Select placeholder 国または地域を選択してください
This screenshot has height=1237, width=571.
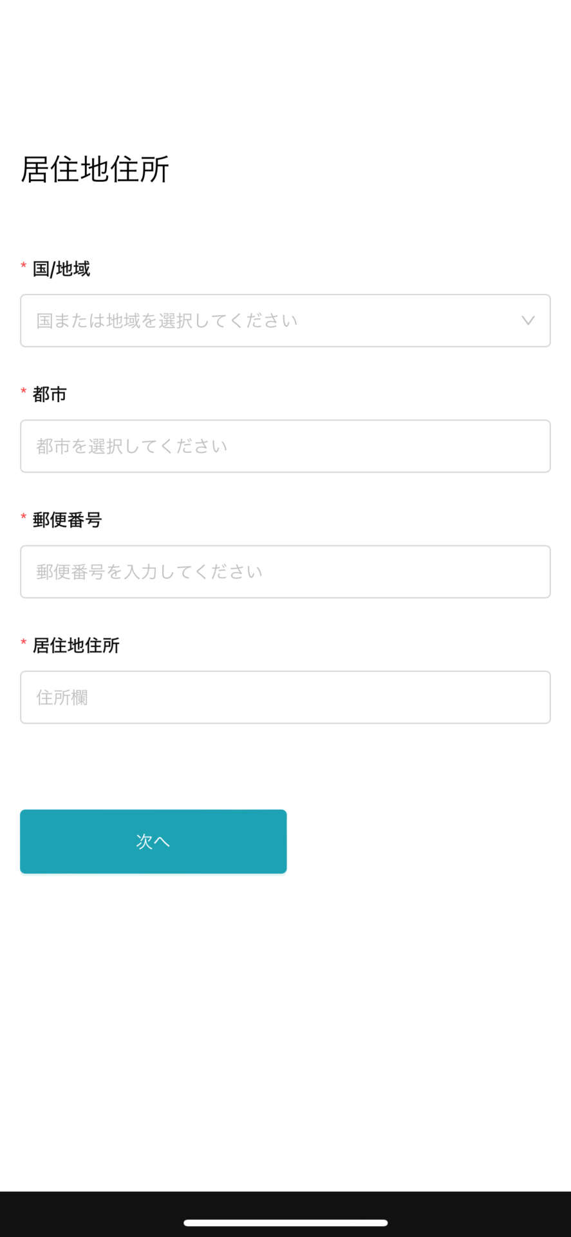[167, 321]
